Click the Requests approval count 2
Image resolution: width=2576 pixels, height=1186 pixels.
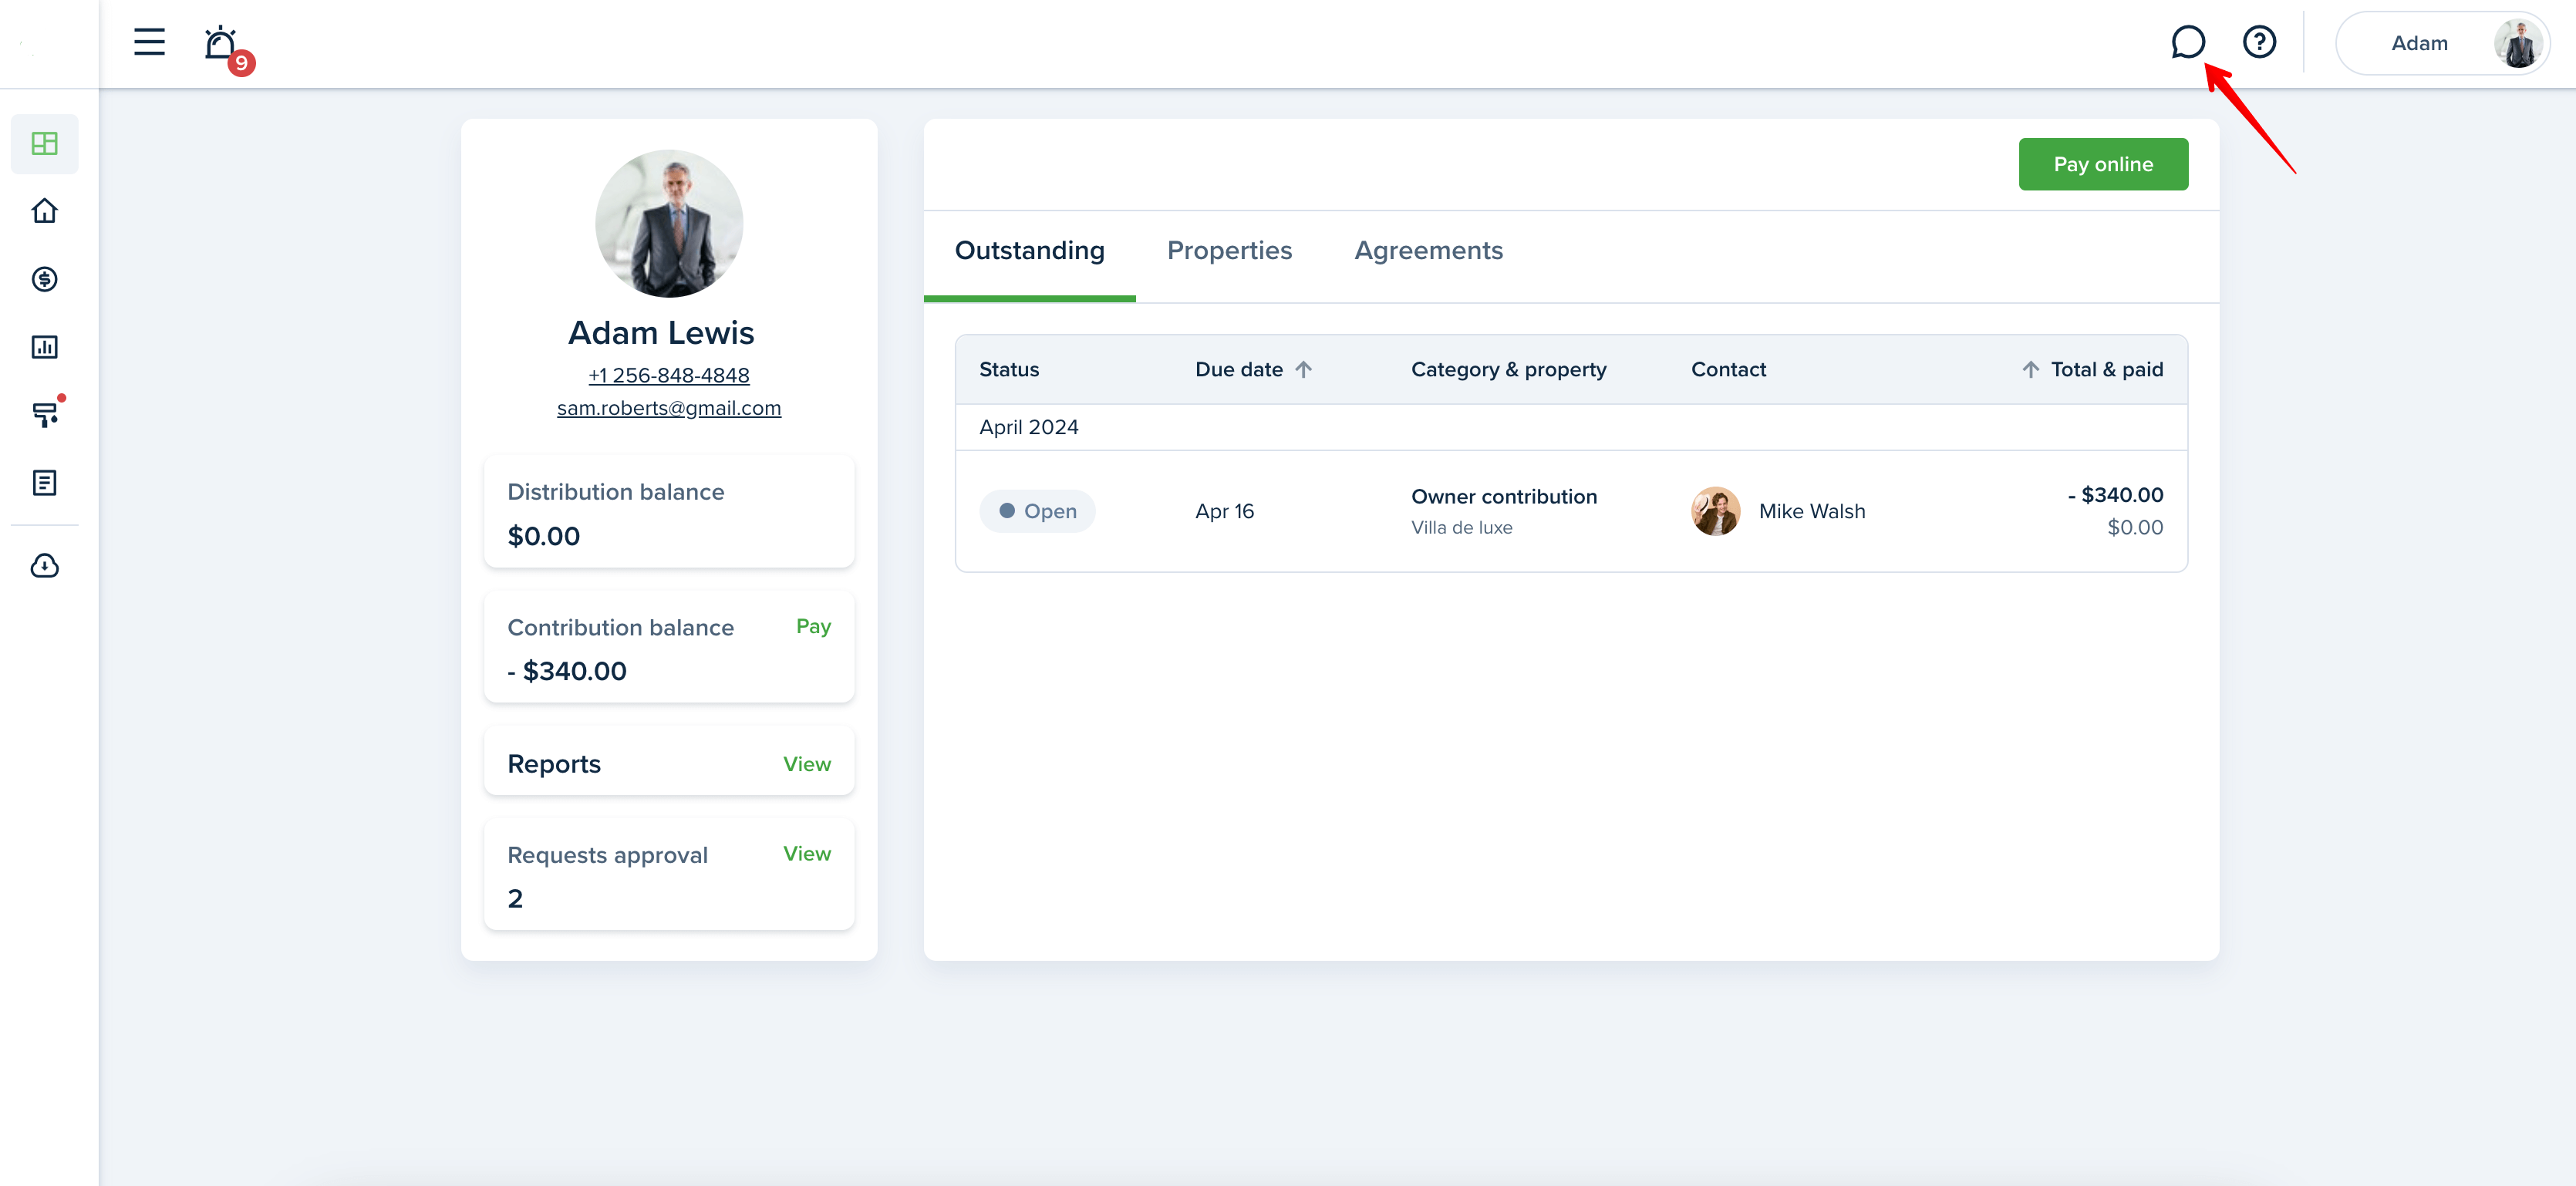point(515,899)
